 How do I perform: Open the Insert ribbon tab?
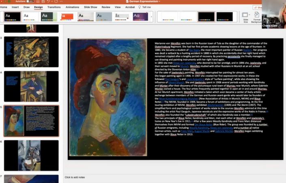(15, 7)
